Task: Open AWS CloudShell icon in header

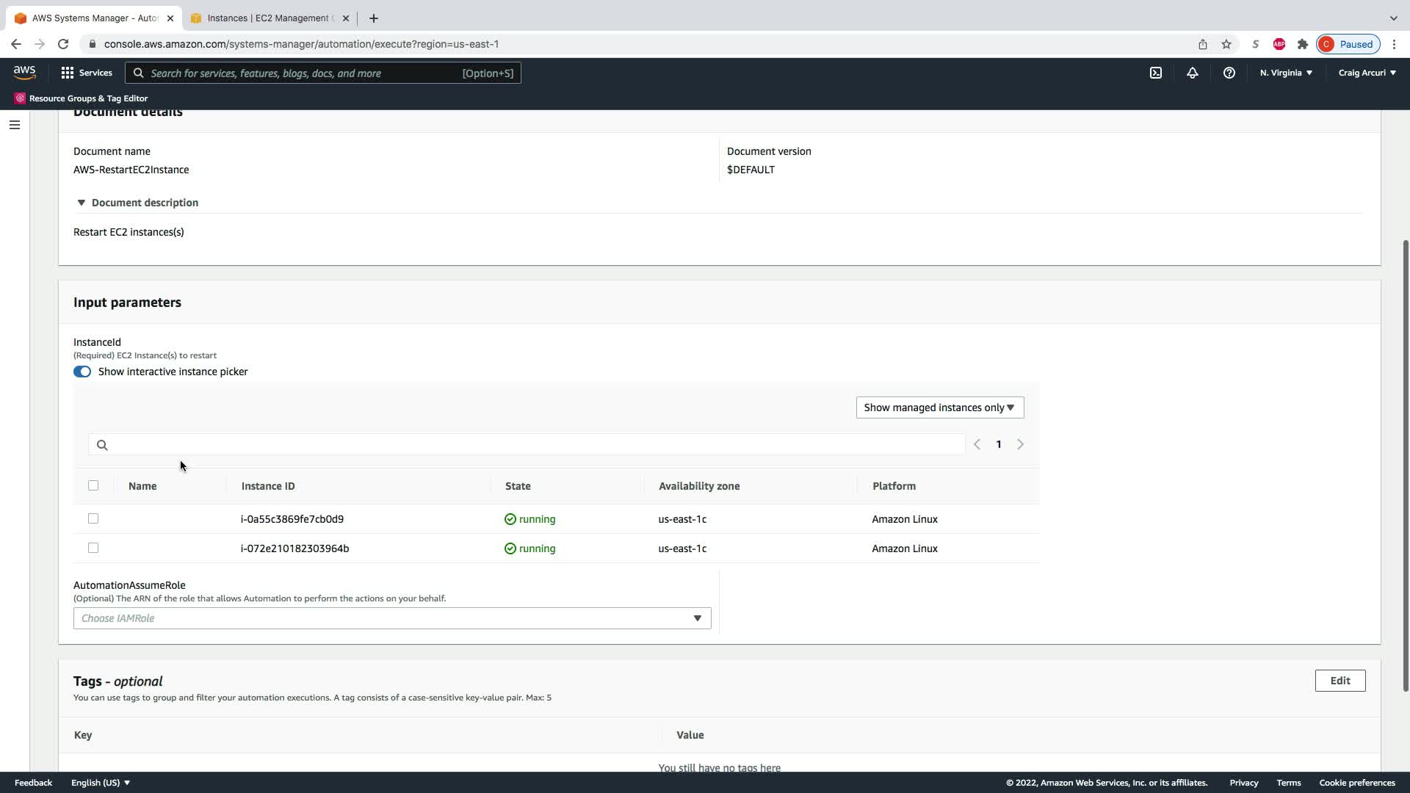Action: [x=1156, y=73]
